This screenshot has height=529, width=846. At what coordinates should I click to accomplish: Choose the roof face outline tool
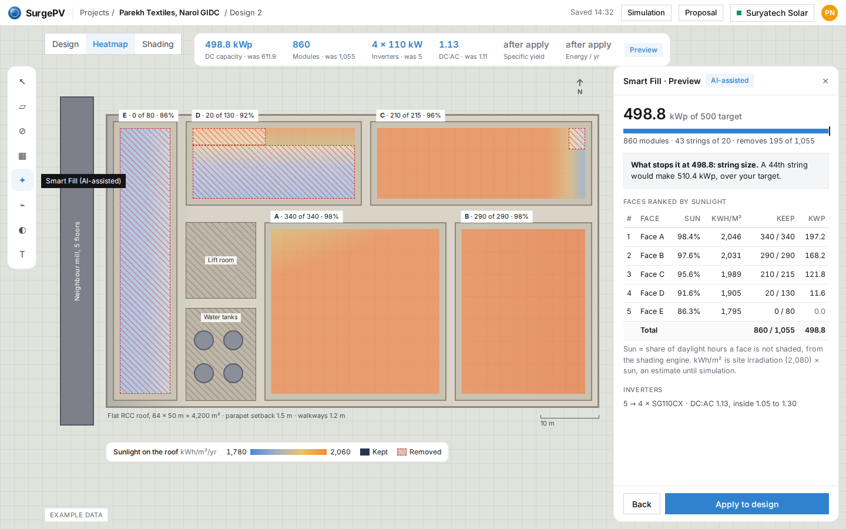click(22, 106)
